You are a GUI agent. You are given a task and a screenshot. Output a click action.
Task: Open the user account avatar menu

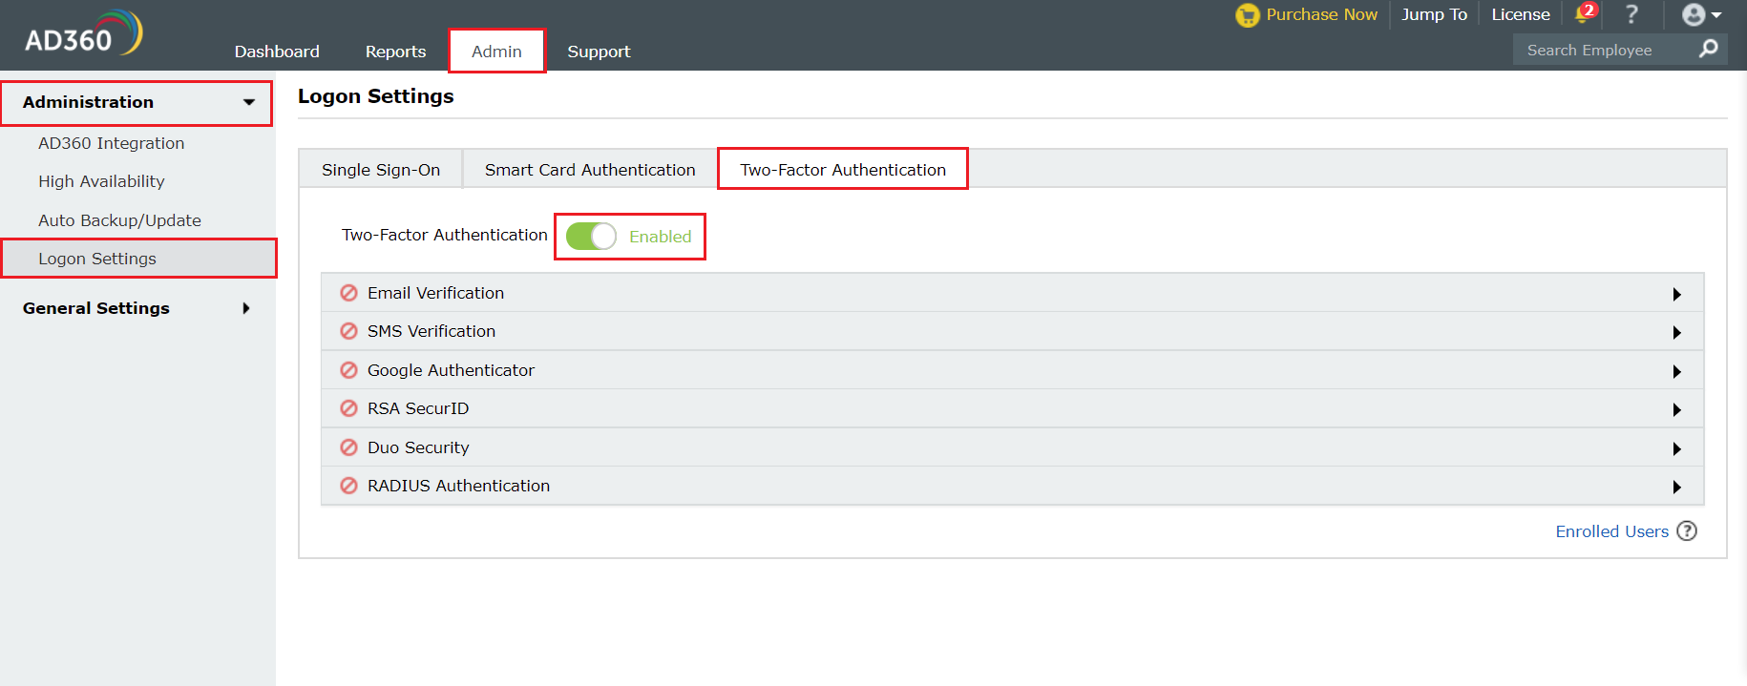pos(1701,14)
